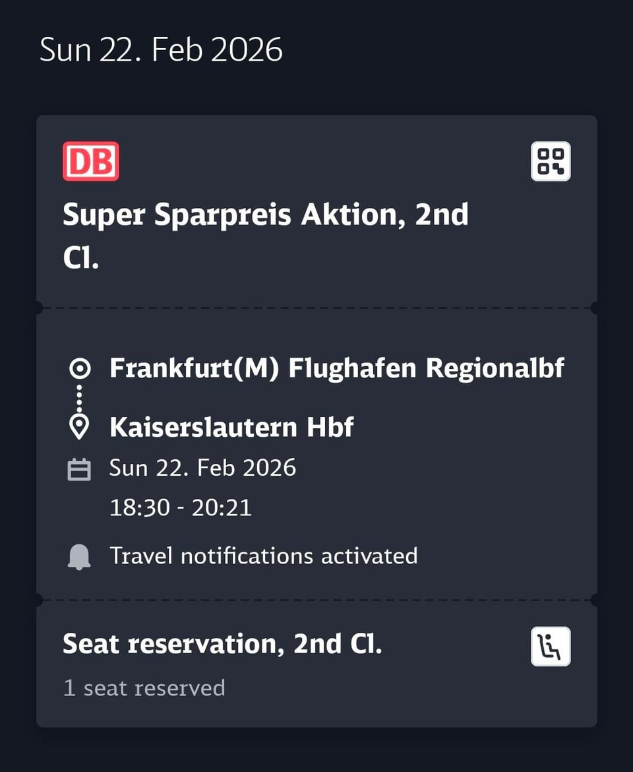Tap the 18:30 - 20:21 travel time

[x=180, y=508]
